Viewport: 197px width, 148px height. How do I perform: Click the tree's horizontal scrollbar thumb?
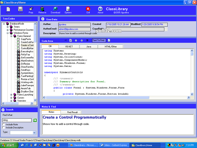[12, 103]
